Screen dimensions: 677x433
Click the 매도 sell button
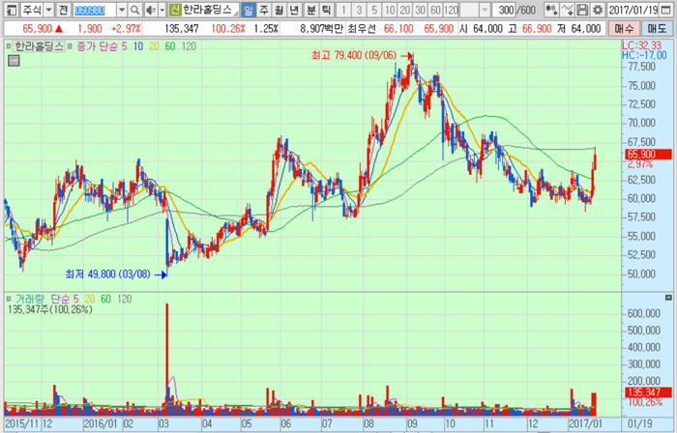(658, 29)
